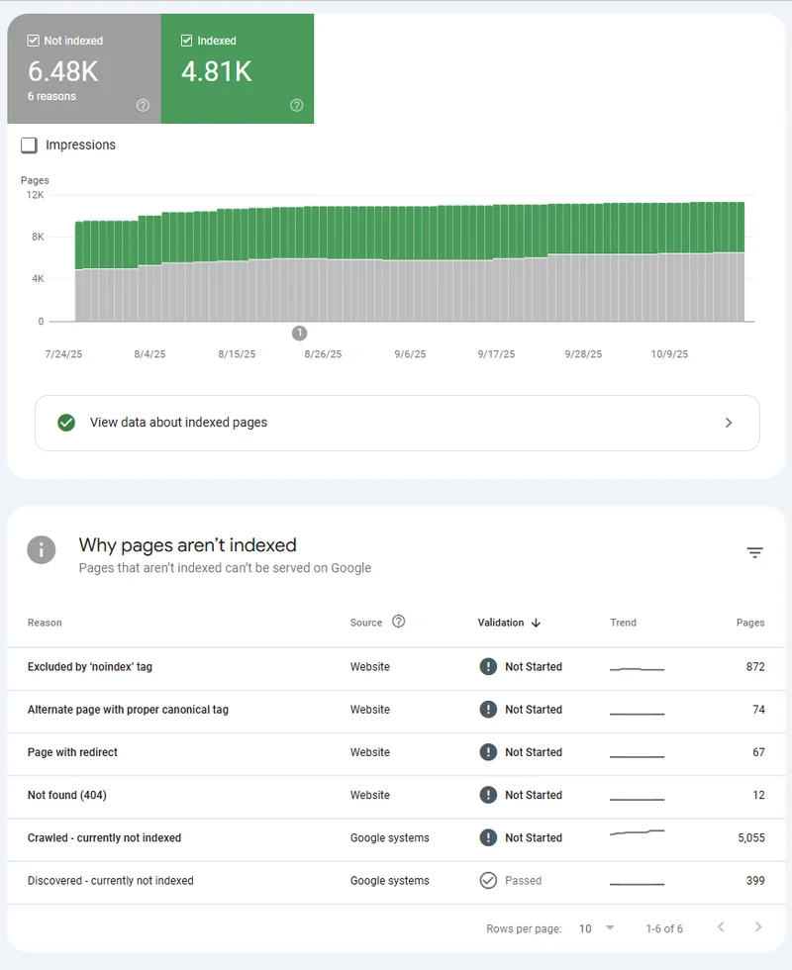This screenshot has width=792, height=970.
Task: Click annotation marker 1 on chart timeline
Action: (299, 334)
